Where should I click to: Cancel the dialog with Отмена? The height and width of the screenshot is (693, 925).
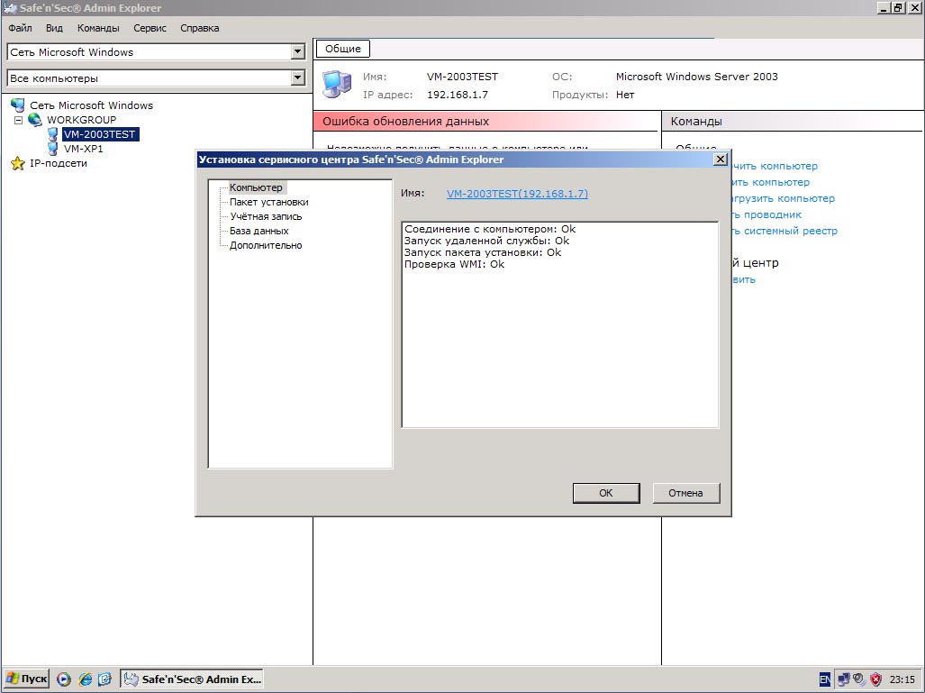[685, 493]
